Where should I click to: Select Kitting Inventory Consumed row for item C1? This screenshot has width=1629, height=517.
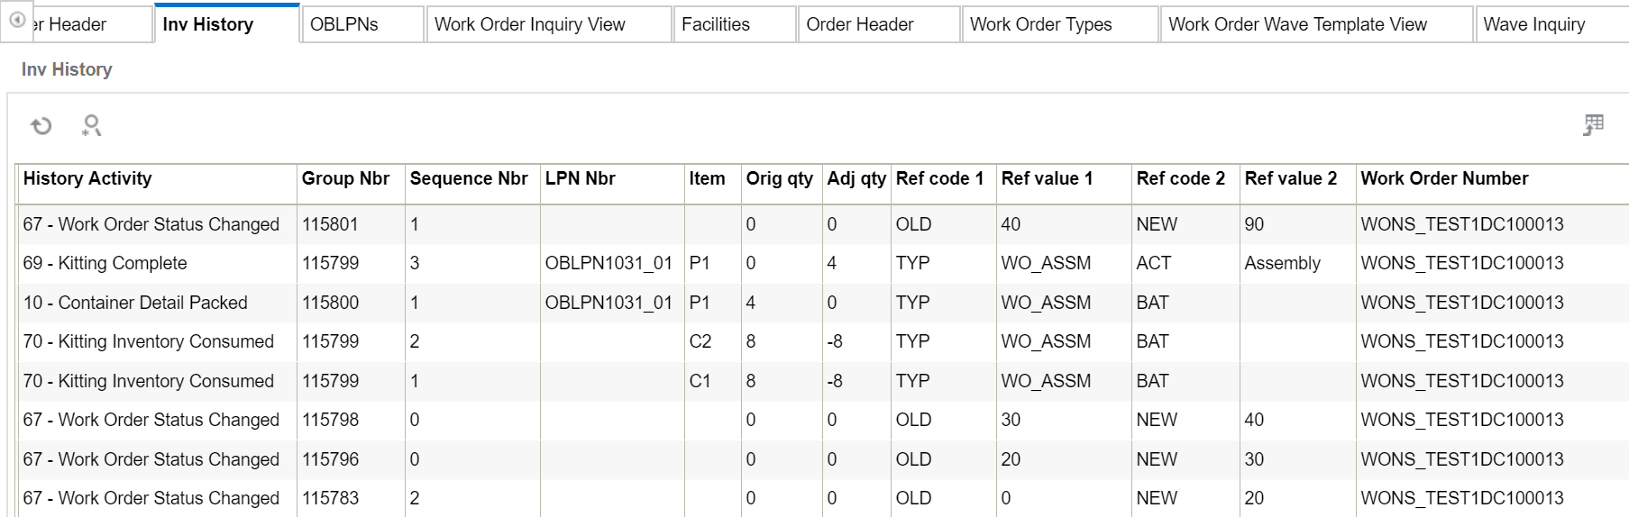tap(822, 381)
